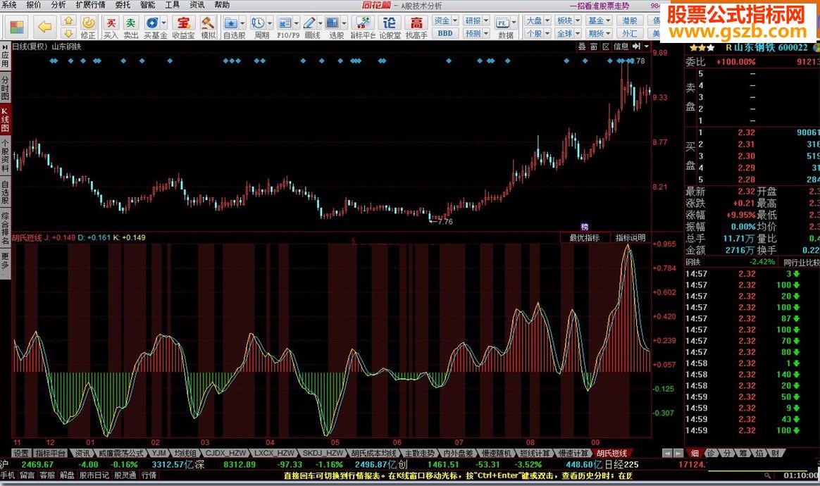The width and height of the screenshot is (820, 486).
Task: Toggle the 区 range button
Action: tap(606, 46)
